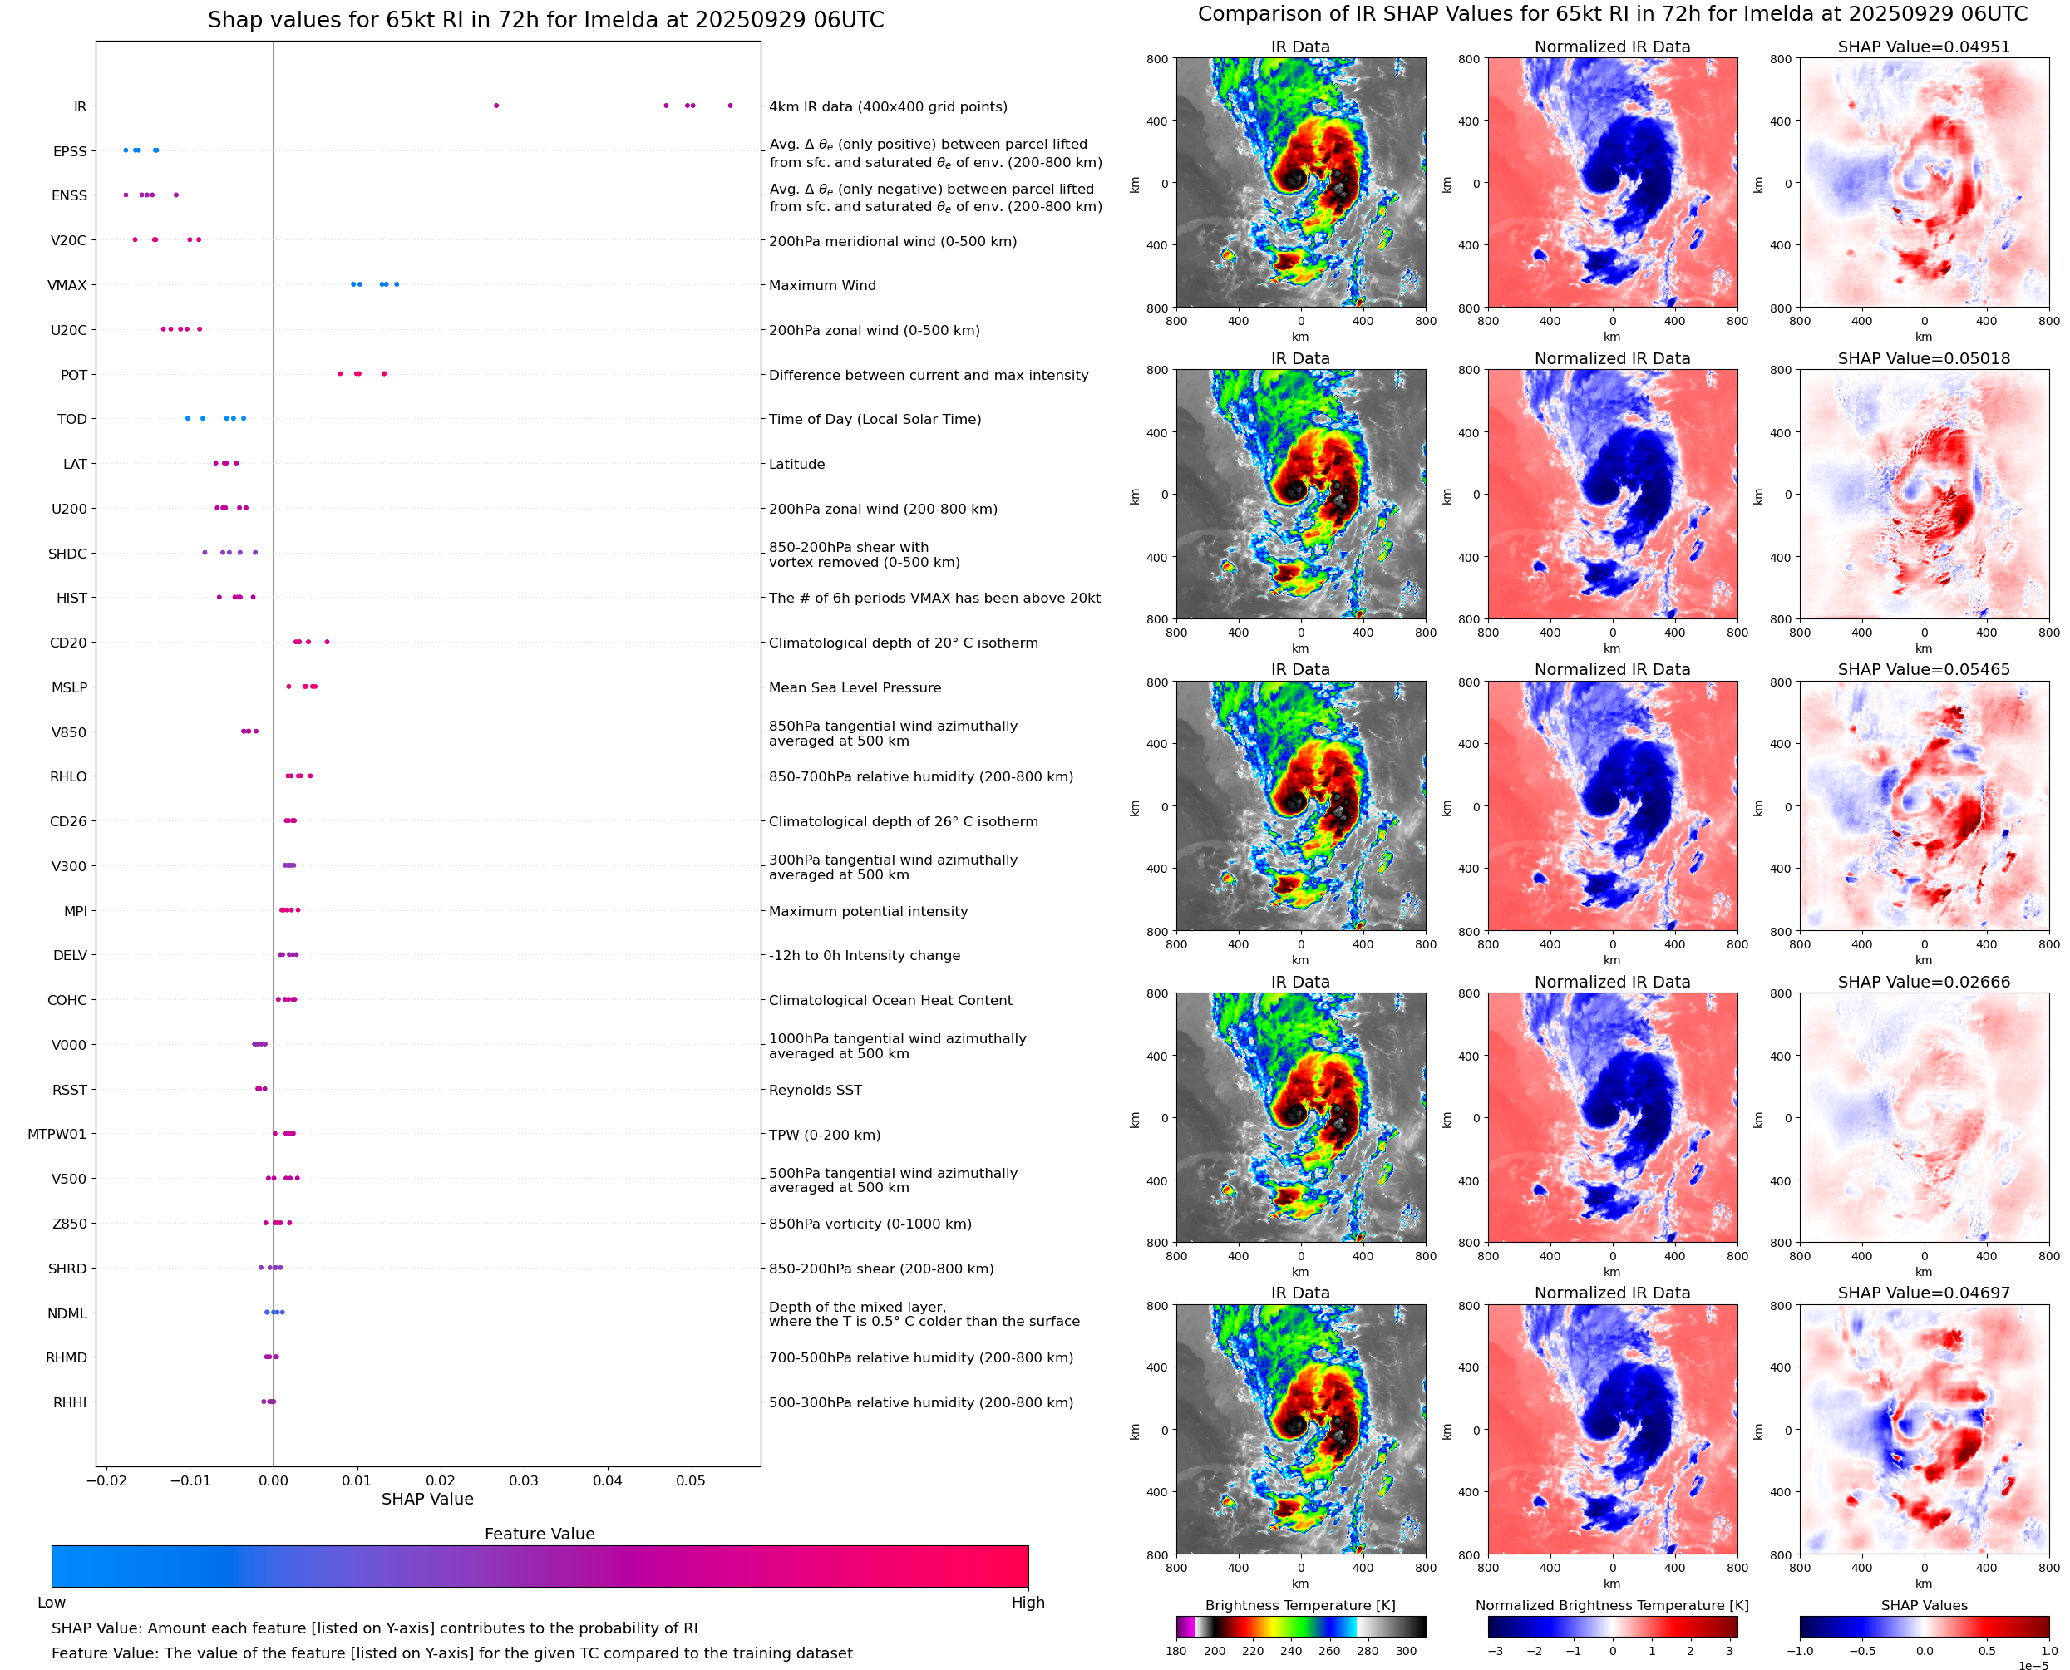Click the Feature Value gradient colorbar
2070x1670 pixels.
pos(540,1566)
